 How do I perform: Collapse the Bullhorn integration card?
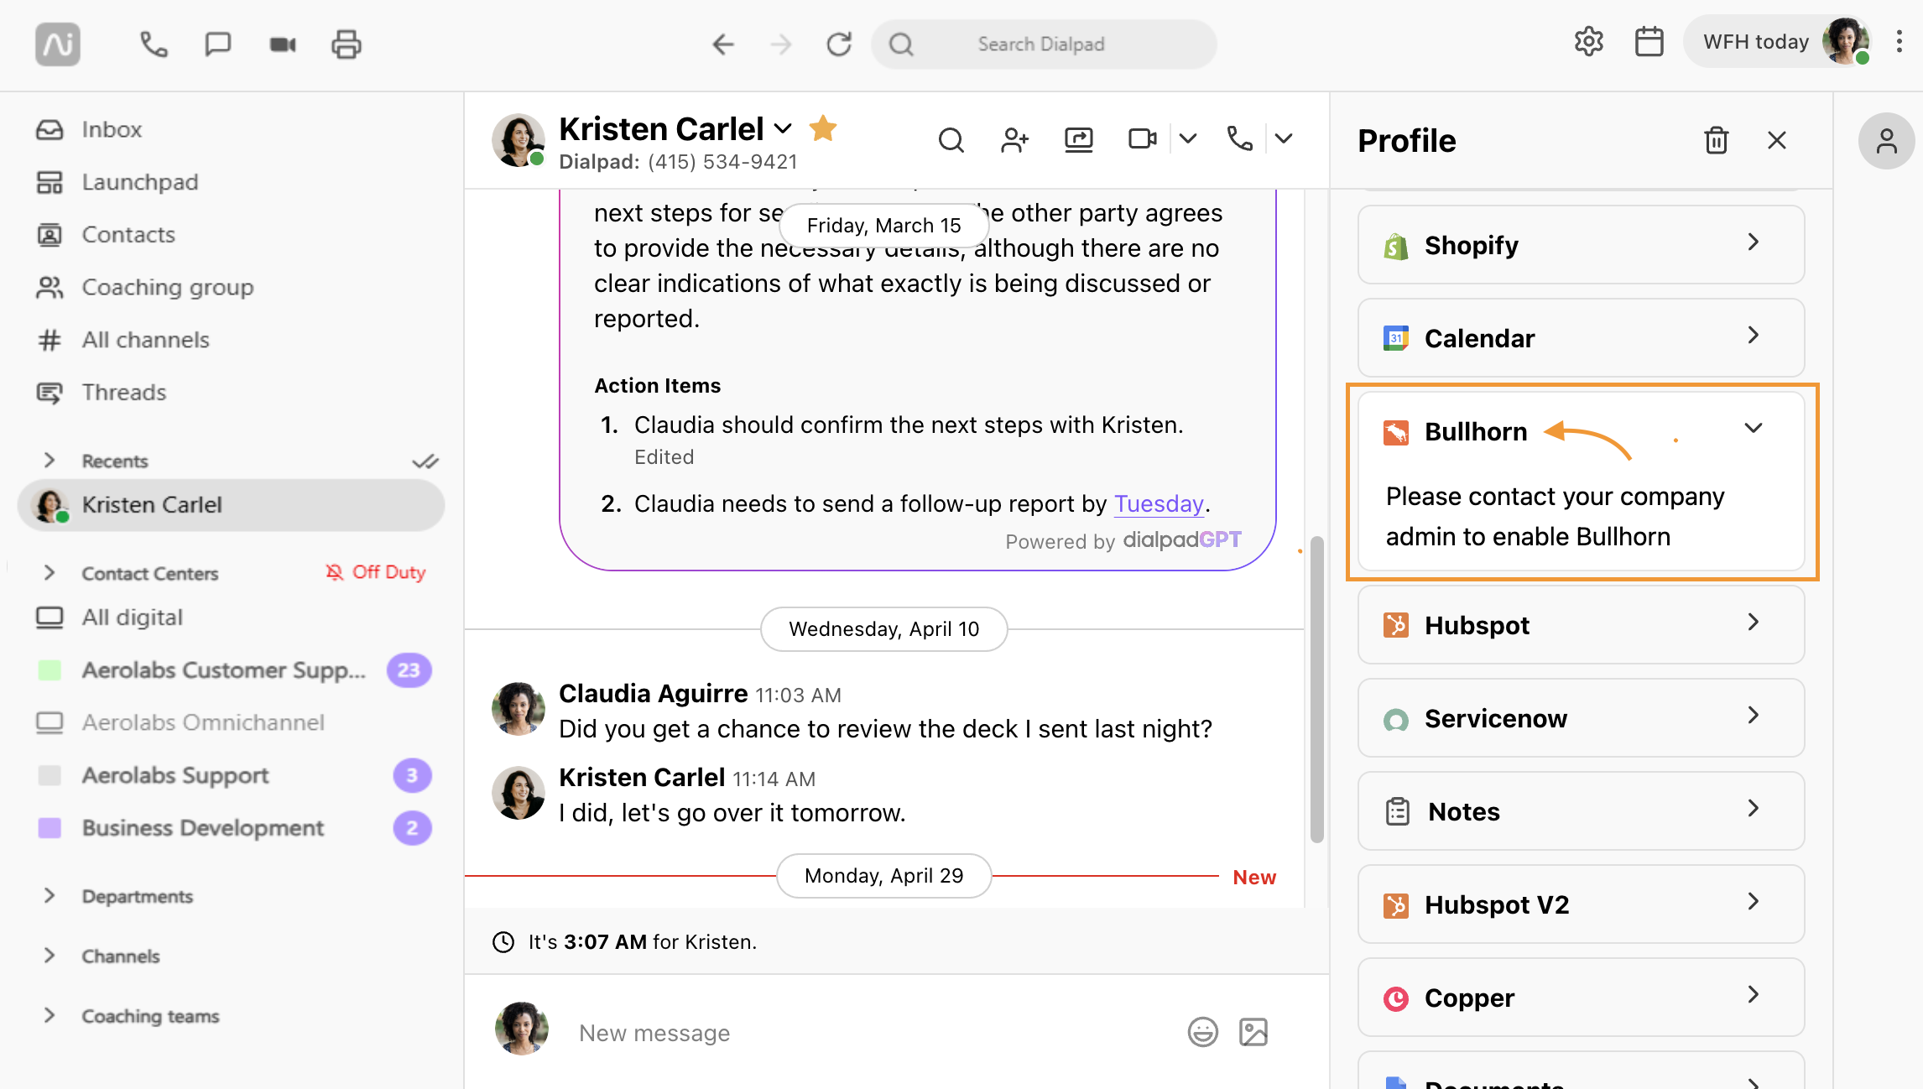tap(1754, 429)
